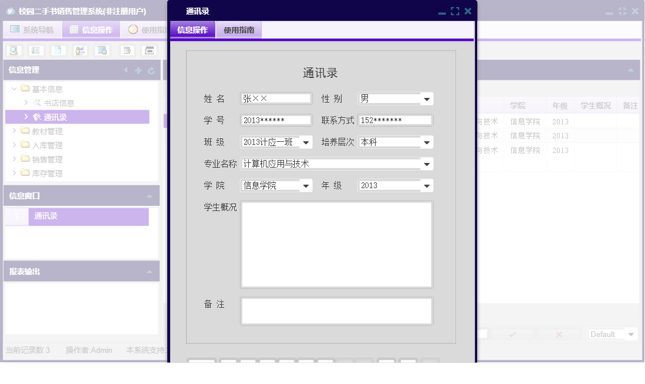Select the search/preview icon in the toolbar

click(x=13, y=50)
